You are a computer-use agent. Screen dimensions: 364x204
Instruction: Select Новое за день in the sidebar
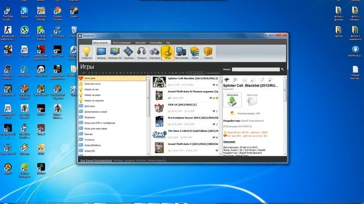[x=113, y=95]
